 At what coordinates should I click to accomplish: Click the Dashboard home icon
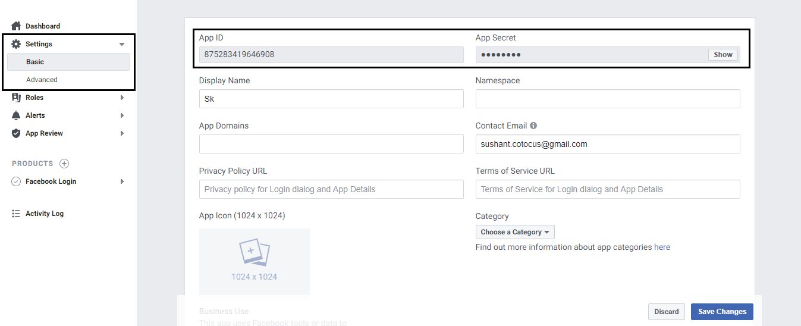pos(16,26)
